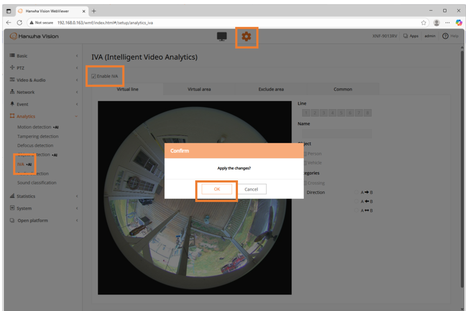Open the Exclude area tab

click(271, 89)
